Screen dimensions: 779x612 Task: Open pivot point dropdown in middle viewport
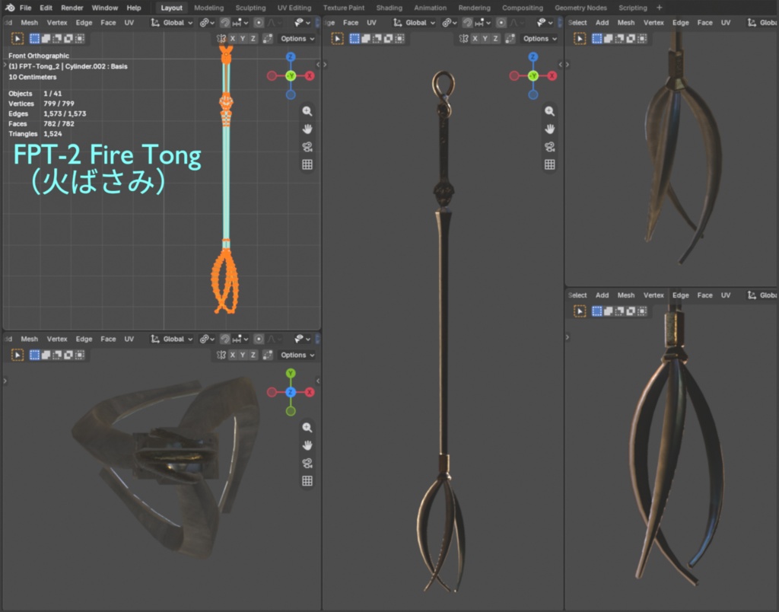449,22
